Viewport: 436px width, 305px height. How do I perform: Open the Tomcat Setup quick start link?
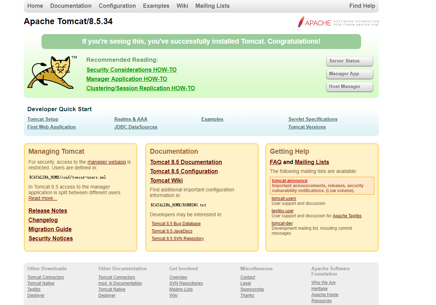[43, 119]
